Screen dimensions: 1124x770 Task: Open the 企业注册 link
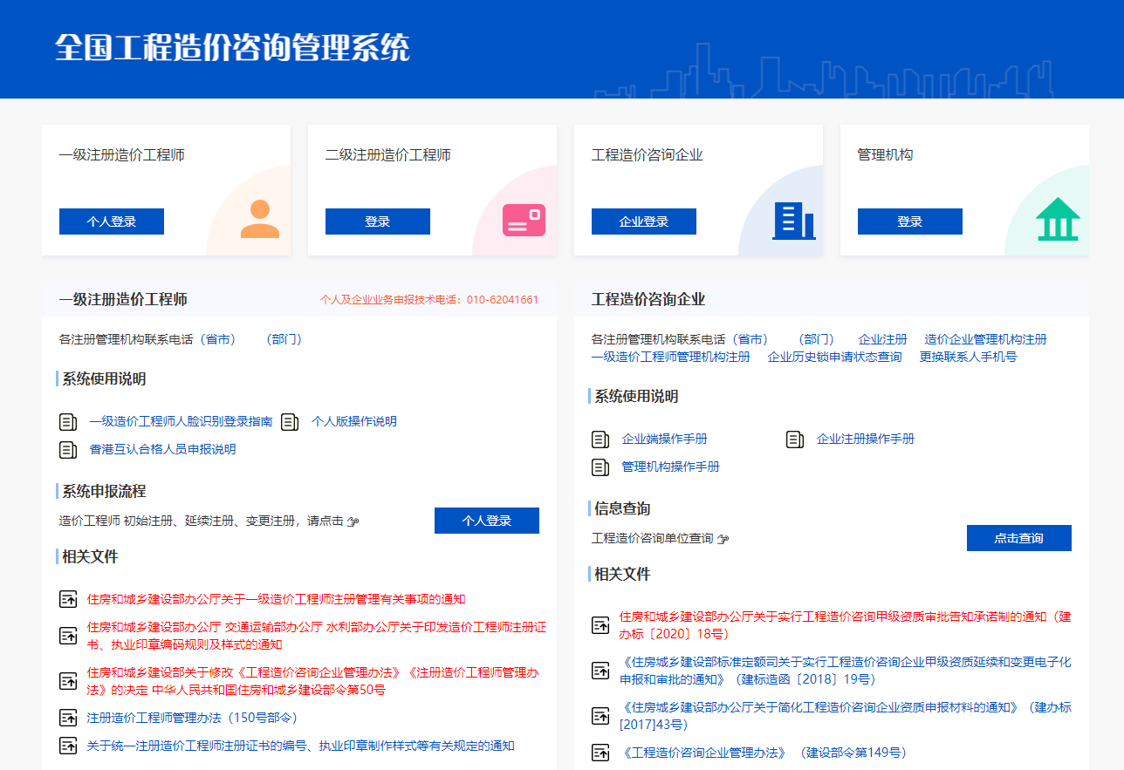(882, 339)
